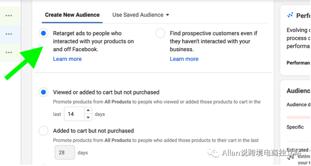Click the disabled days field showing 28
Viewport: 311px width, 166px height.
tap(64, 152)
